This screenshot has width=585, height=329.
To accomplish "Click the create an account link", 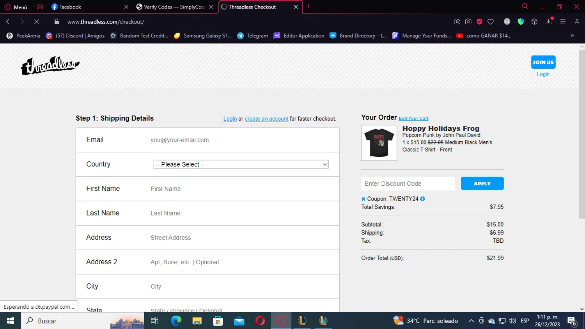I will (266, 119).
